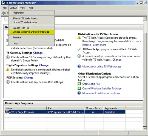Open the View menu
This screenshot has width=148, height=136.
point(23,8)
